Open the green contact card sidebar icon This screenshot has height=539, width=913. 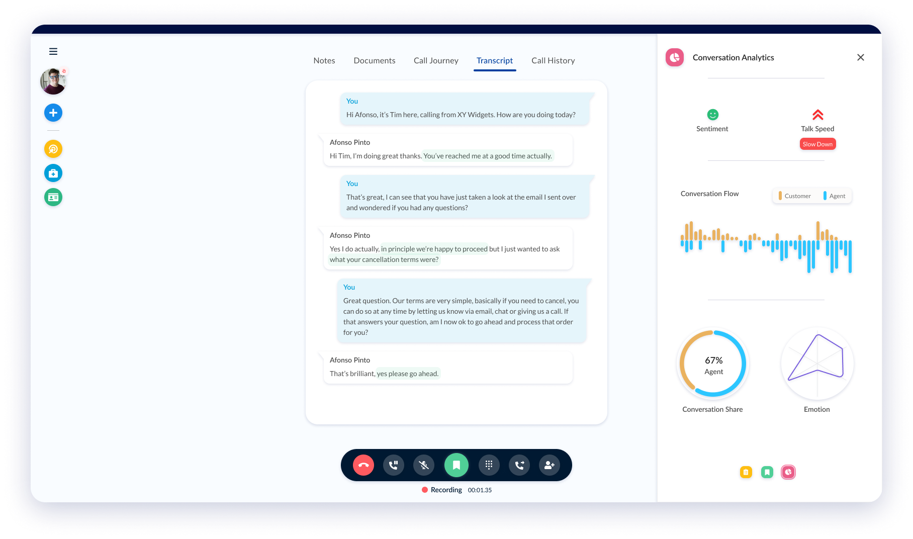53,197
